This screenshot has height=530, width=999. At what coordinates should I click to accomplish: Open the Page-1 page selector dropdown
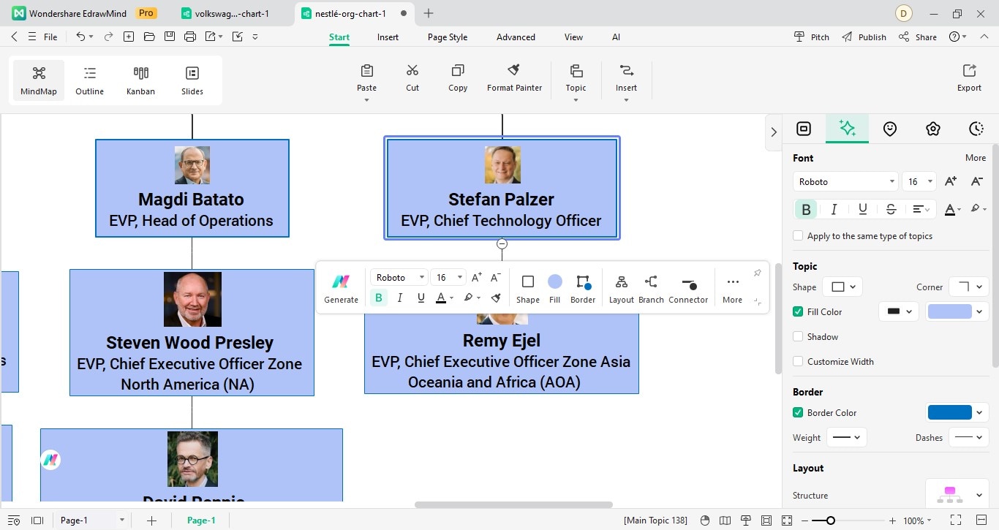click(91, 520)
